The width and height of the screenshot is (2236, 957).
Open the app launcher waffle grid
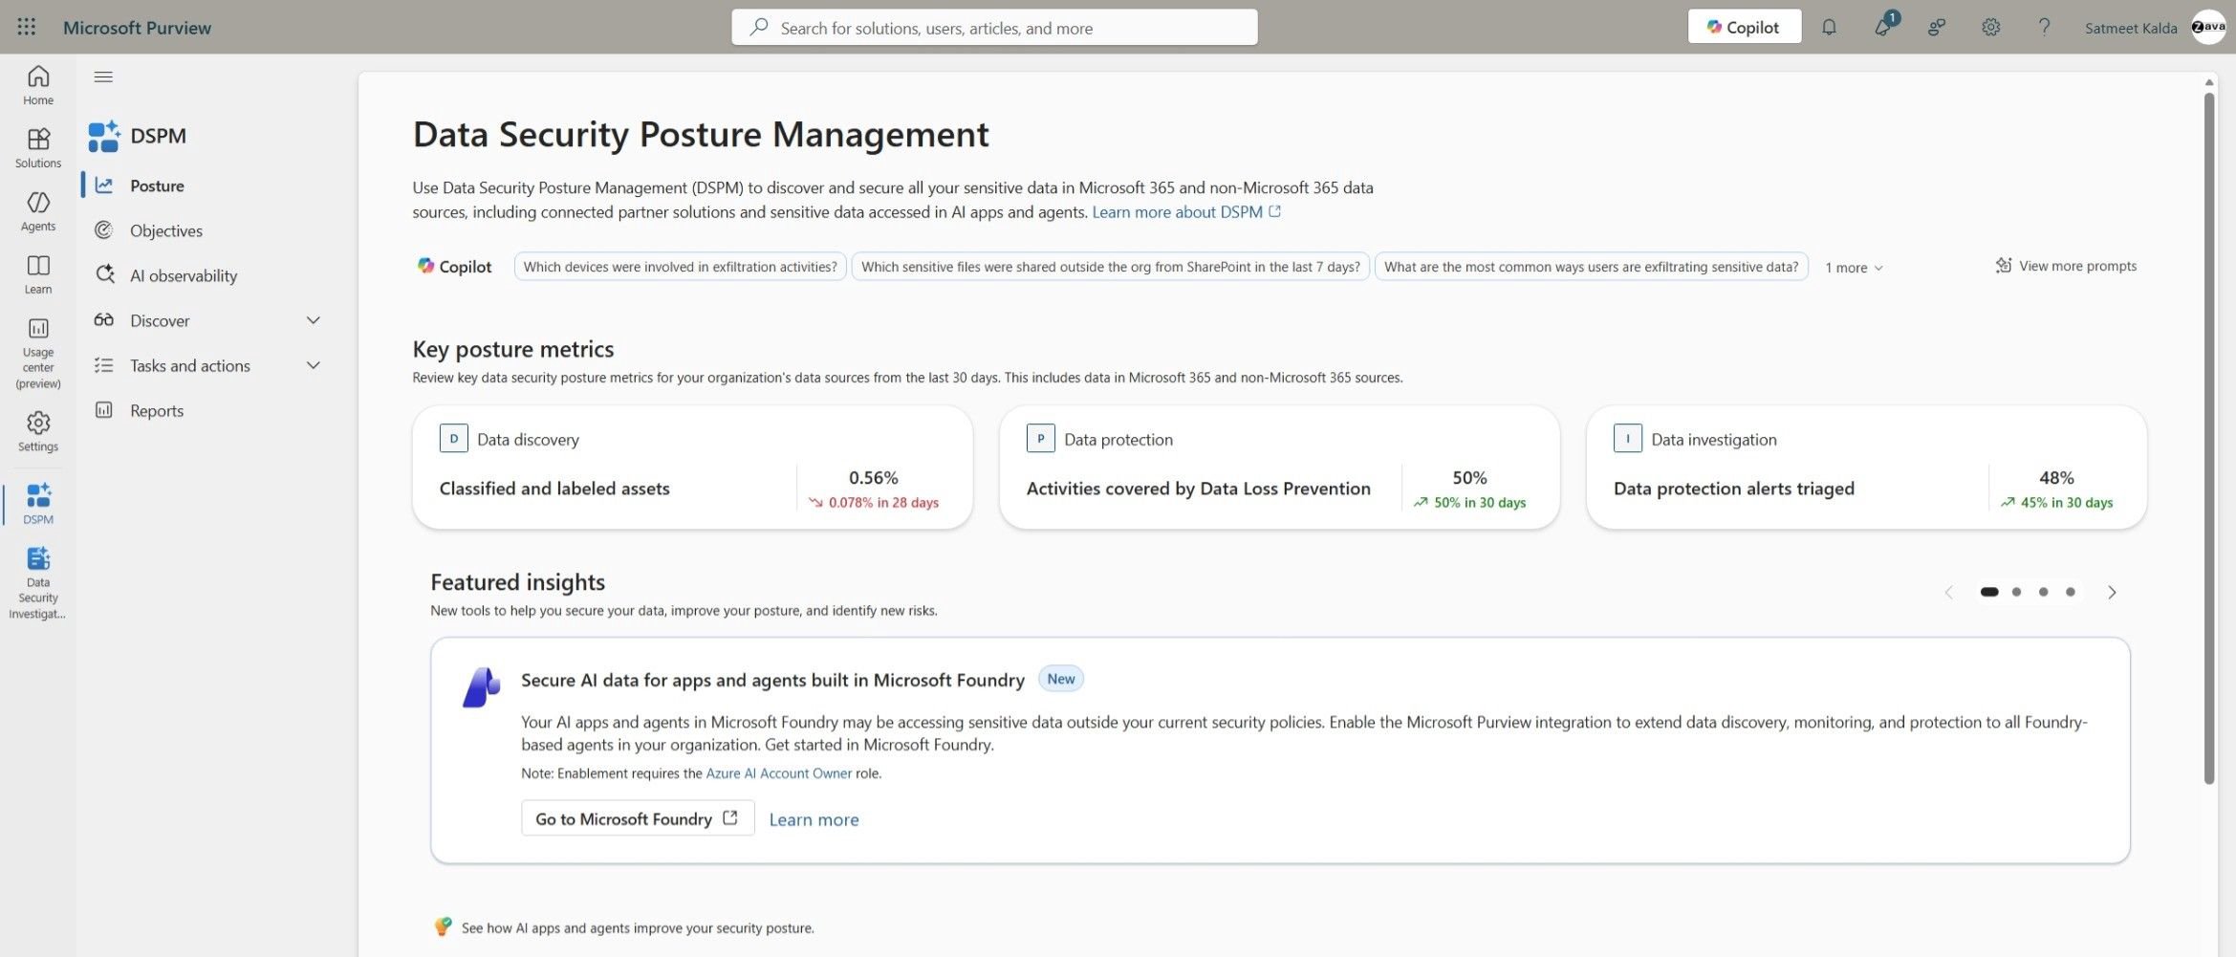(x=27, y=27)
